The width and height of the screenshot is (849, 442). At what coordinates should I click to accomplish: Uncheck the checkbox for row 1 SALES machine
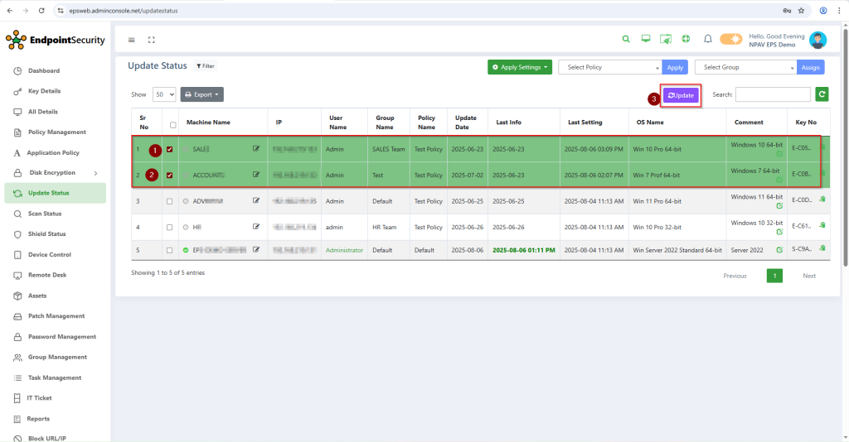click(x=169, y=150)
